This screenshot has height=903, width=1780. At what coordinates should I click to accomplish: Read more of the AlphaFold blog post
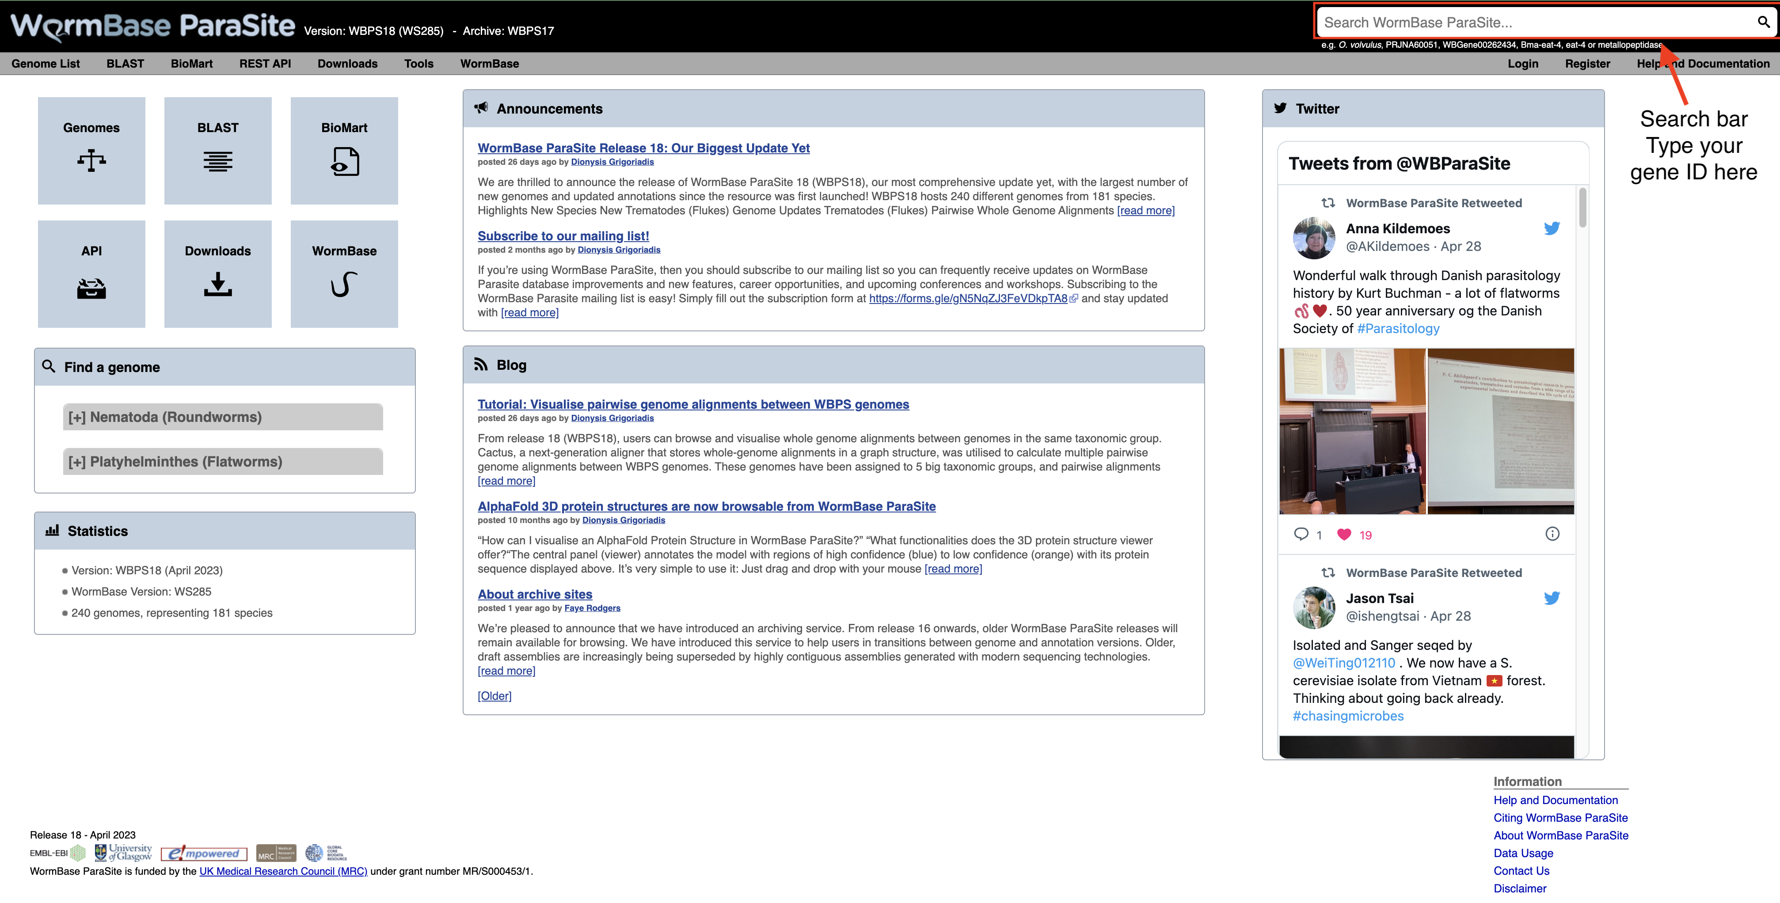(953, 569)
